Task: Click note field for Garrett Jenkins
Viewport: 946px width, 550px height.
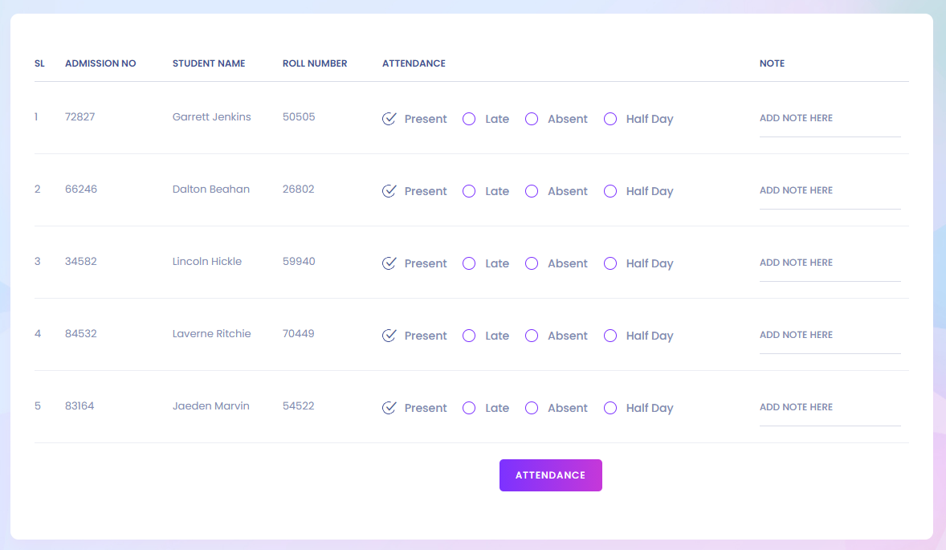Action: pos(830,119)
